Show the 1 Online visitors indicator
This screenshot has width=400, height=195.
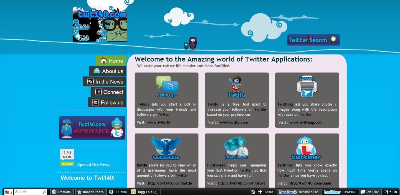118,192
